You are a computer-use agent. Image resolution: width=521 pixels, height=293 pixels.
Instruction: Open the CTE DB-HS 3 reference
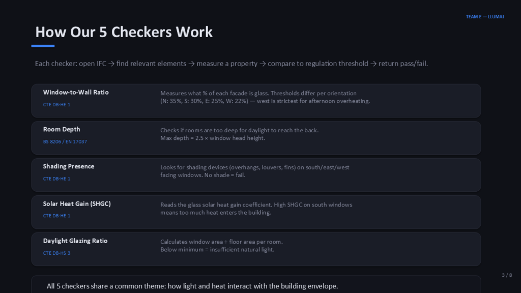(x=56, y=253)
